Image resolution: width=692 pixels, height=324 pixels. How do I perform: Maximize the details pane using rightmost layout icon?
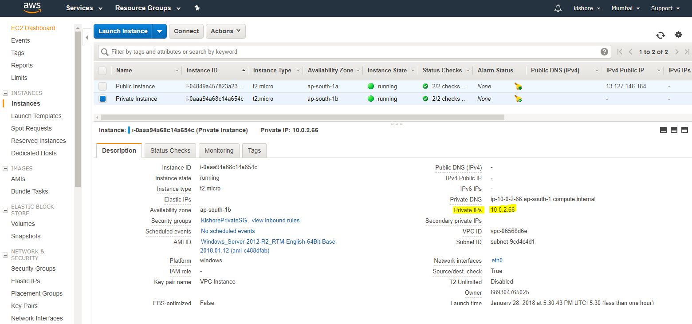[684, 130]
